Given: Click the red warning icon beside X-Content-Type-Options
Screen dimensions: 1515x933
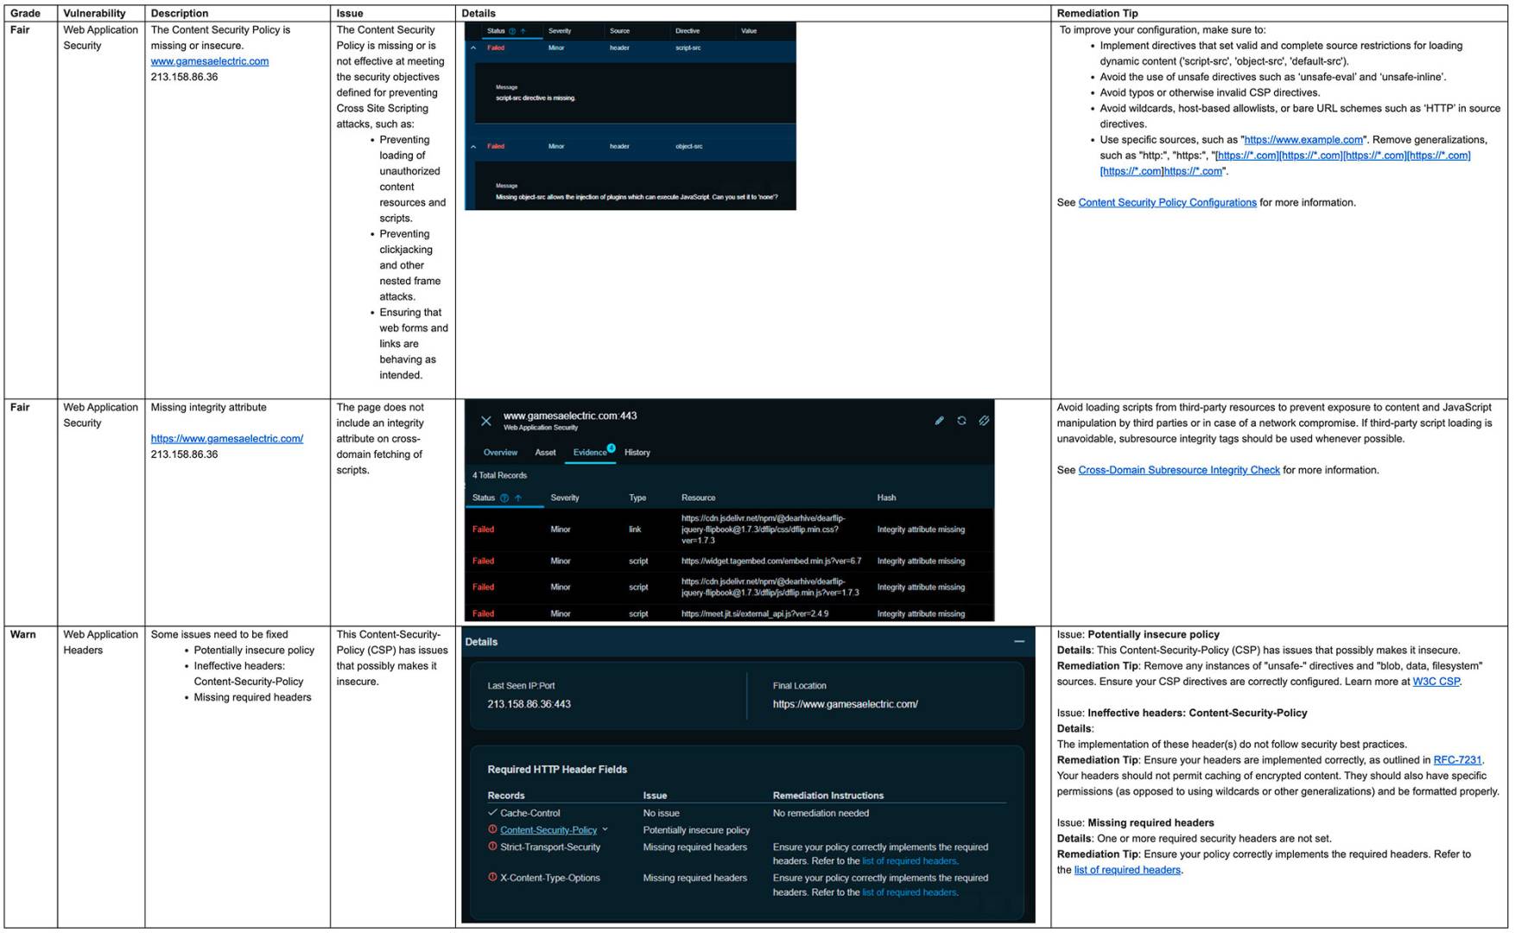Looking at the screenshot, I should pyautogui.click(x=492, y=877).
